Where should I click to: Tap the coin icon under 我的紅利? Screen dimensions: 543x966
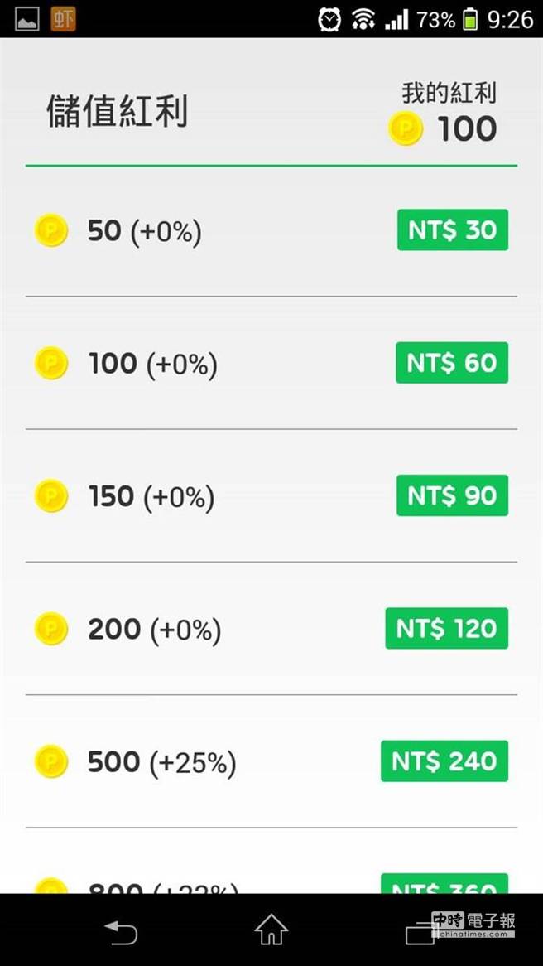click(406, 129)
